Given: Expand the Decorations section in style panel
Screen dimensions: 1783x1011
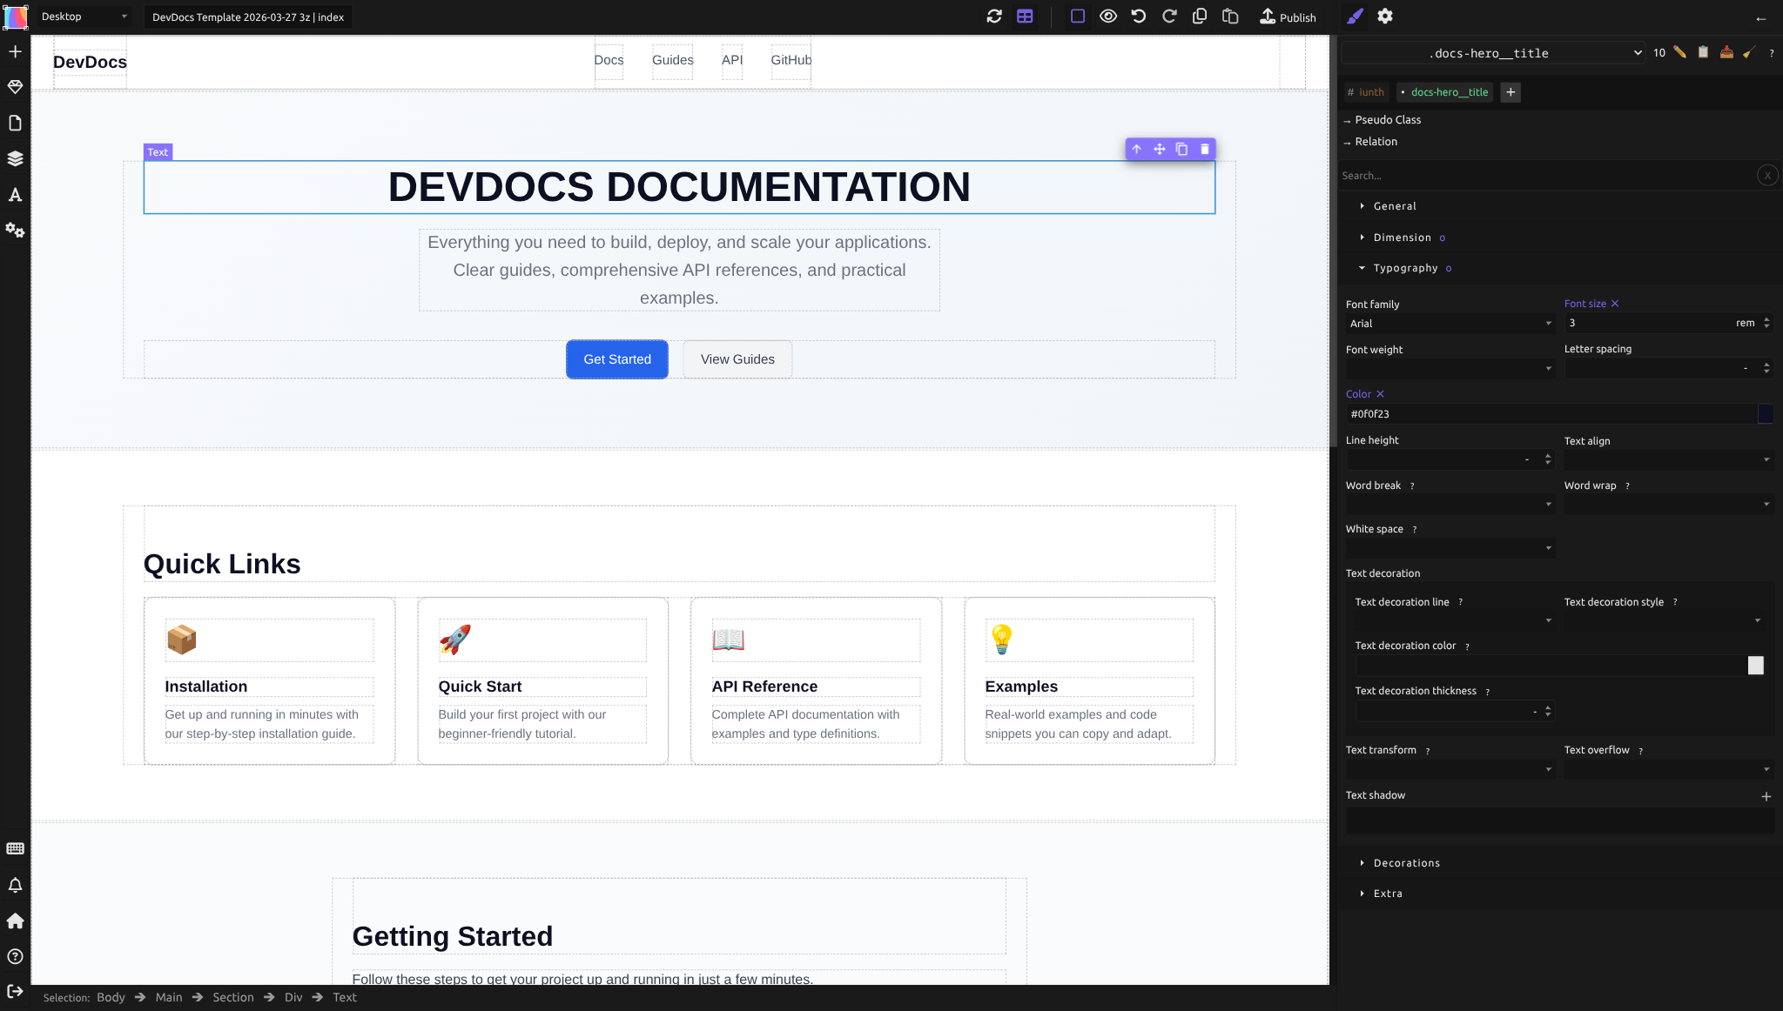Looking at the screenshot, I should coord(1406,862).
